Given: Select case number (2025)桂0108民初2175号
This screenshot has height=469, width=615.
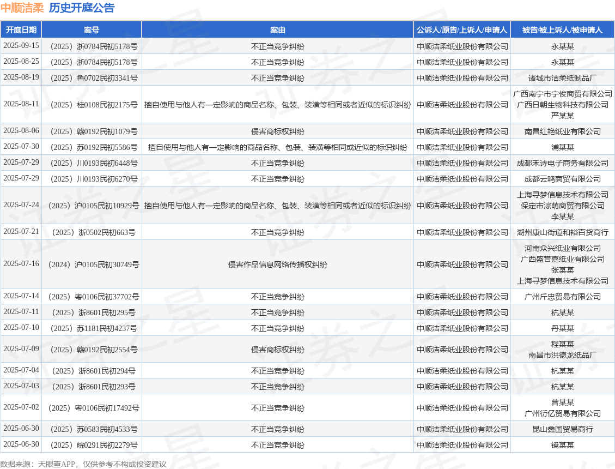Looking at the screenshot, I should (x=92, y=105).
